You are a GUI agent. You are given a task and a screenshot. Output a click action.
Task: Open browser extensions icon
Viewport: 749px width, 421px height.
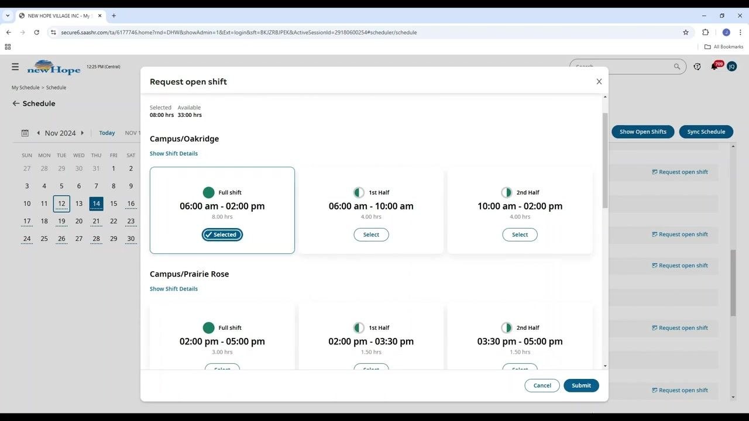pos(705,32)
